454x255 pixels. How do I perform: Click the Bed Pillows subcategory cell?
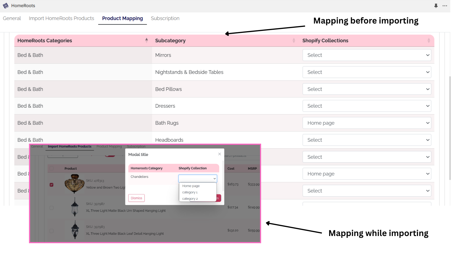coord(169,89)
